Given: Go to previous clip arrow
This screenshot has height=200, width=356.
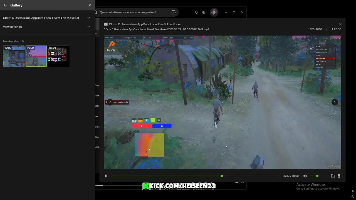Looking at the screenshot, I should [110, 102].
